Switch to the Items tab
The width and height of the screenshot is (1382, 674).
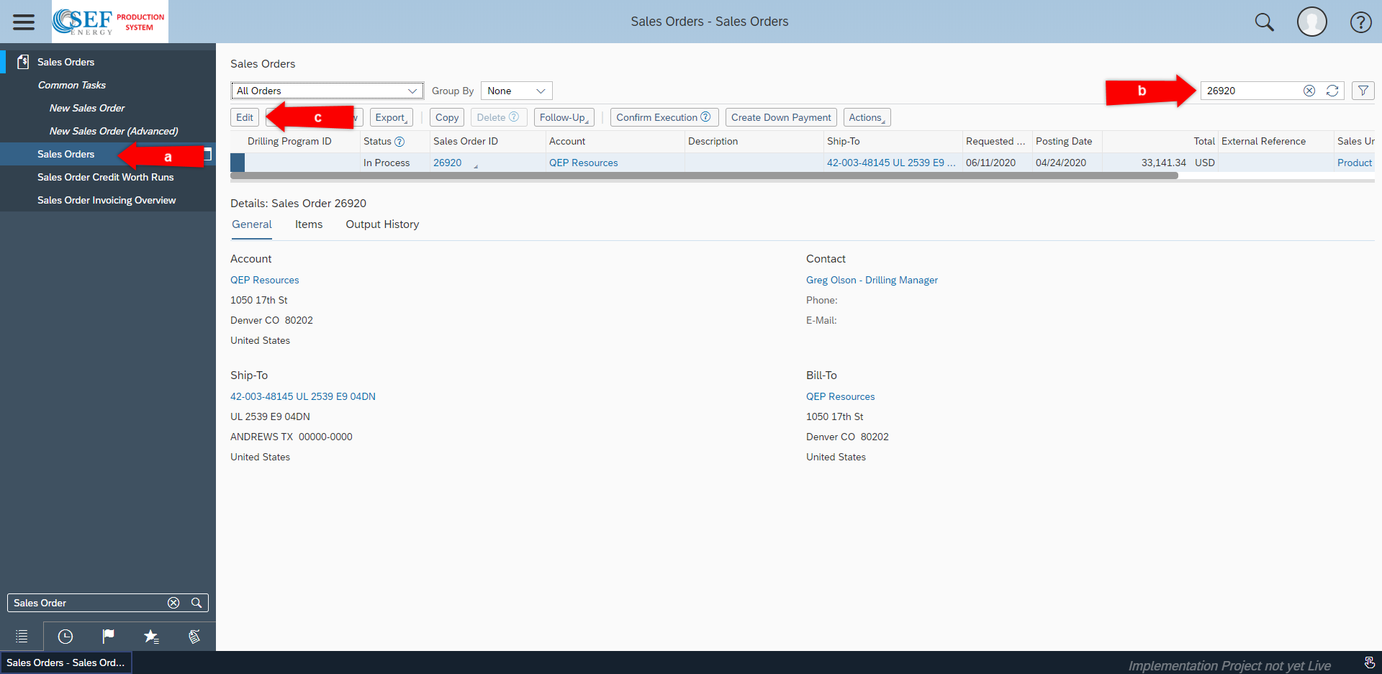tap(309, 224)
